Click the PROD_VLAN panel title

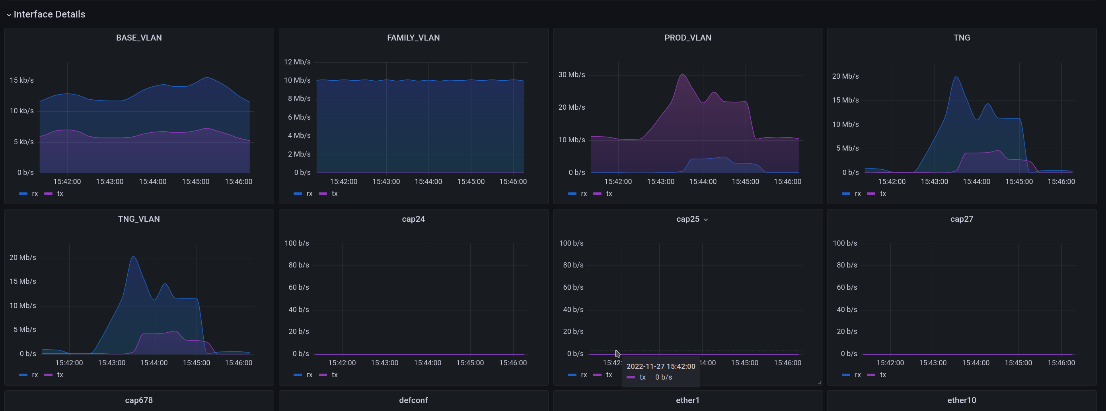point(687,38)
